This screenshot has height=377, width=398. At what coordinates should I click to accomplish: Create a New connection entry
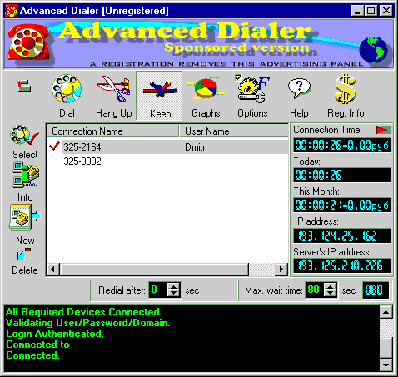click(x=25, y=217)
